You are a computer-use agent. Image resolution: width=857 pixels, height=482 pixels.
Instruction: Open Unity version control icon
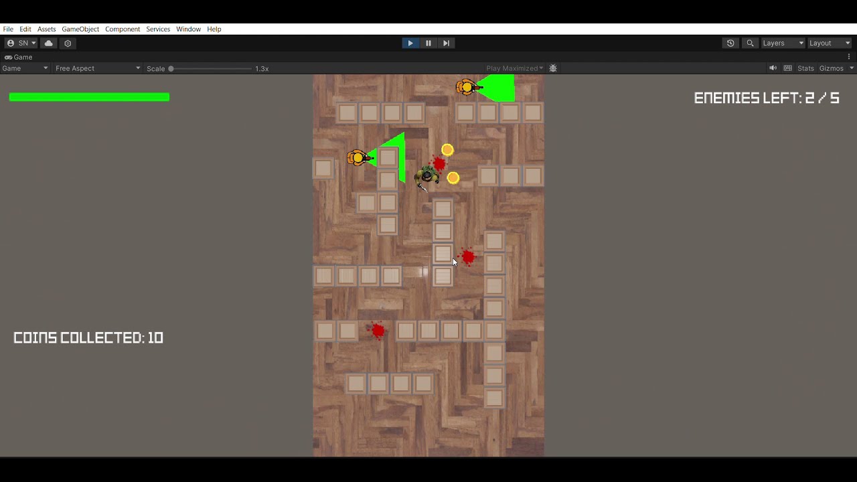click(68, 43)
